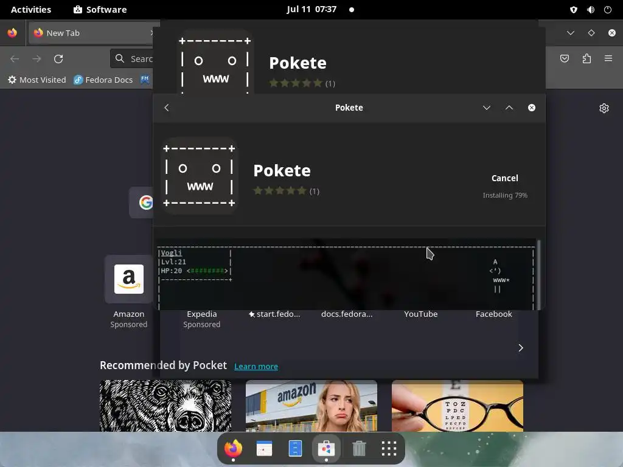Select the New Tab tab in Firefox

[91, 33]
